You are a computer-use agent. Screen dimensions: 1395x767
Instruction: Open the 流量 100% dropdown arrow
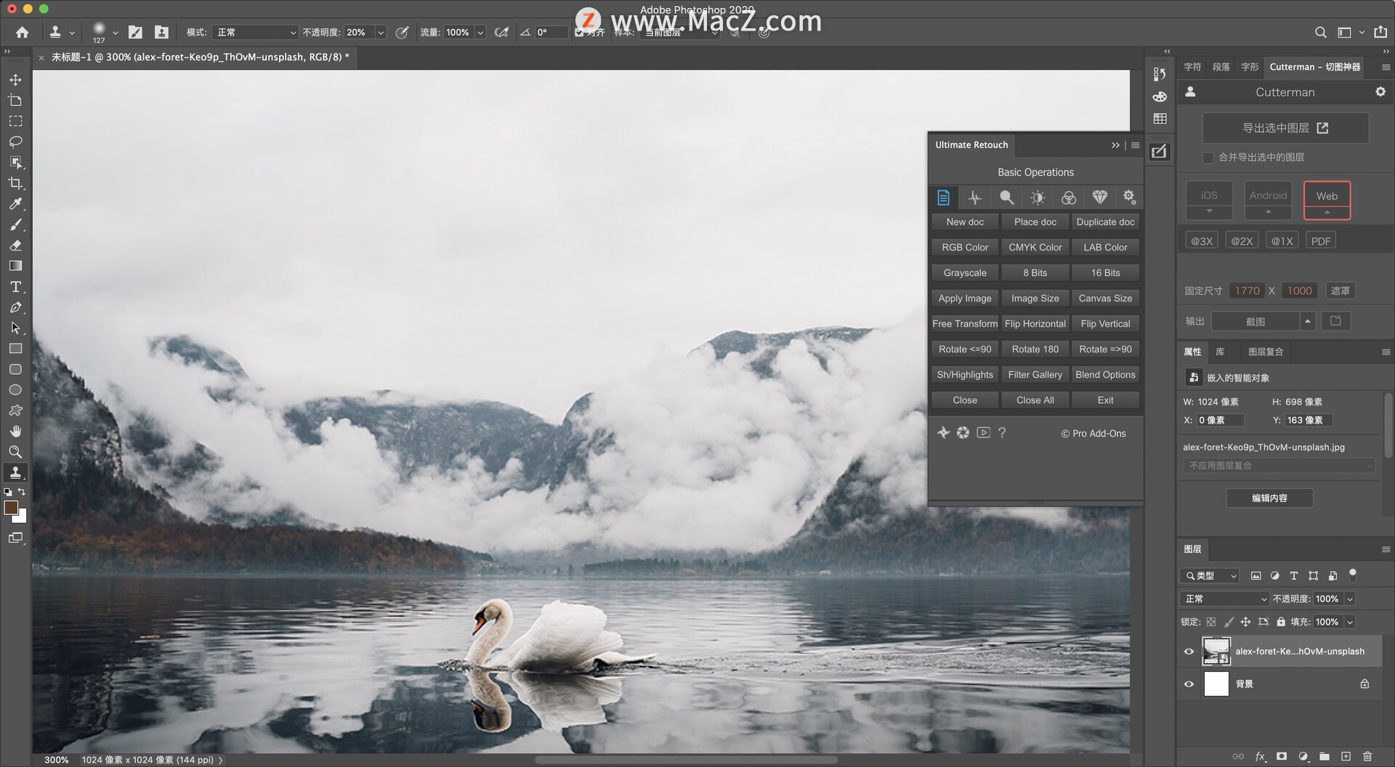(480, 32)
